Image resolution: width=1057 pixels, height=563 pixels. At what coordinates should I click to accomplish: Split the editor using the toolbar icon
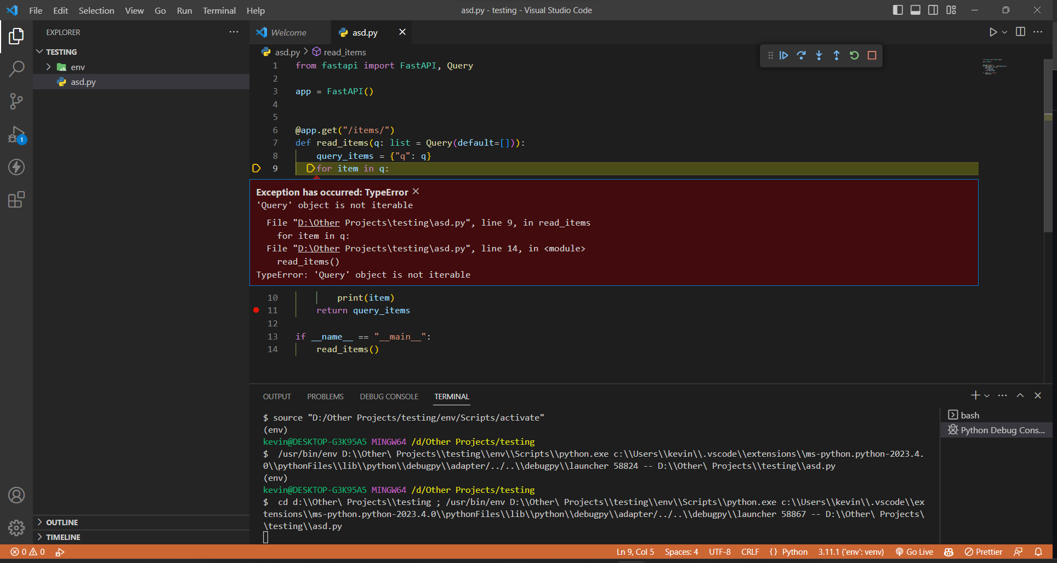(1020, 32)
